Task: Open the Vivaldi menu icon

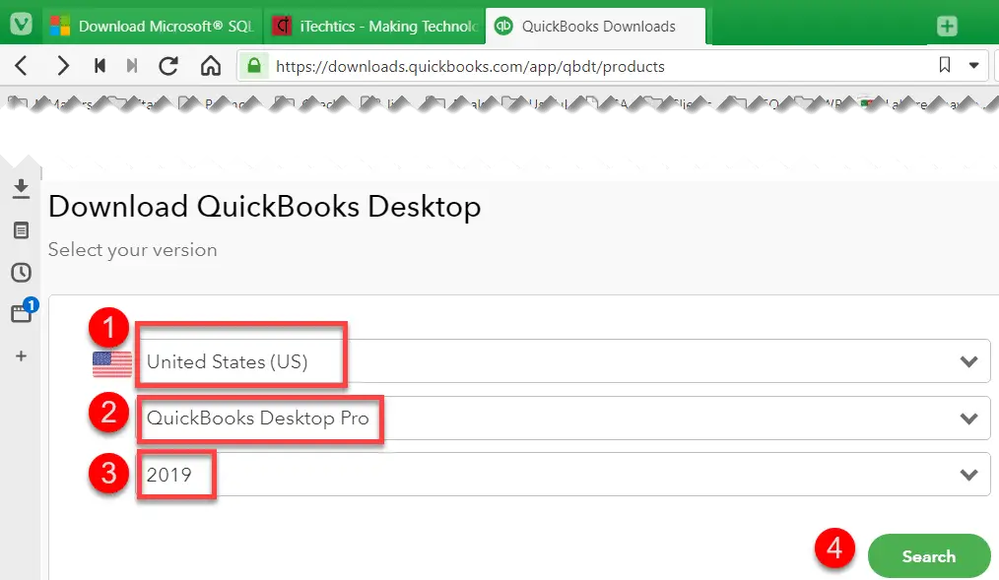Action: [21, 25]
